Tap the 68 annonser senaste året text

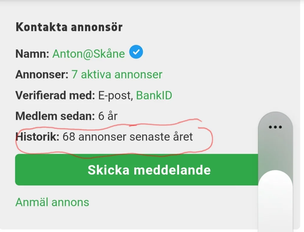[128, 137]
